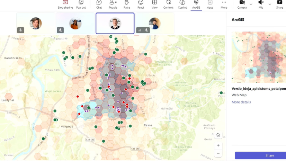Select the highlighted active speaker tile
The image size is (286, 161).
click(115, 23)
